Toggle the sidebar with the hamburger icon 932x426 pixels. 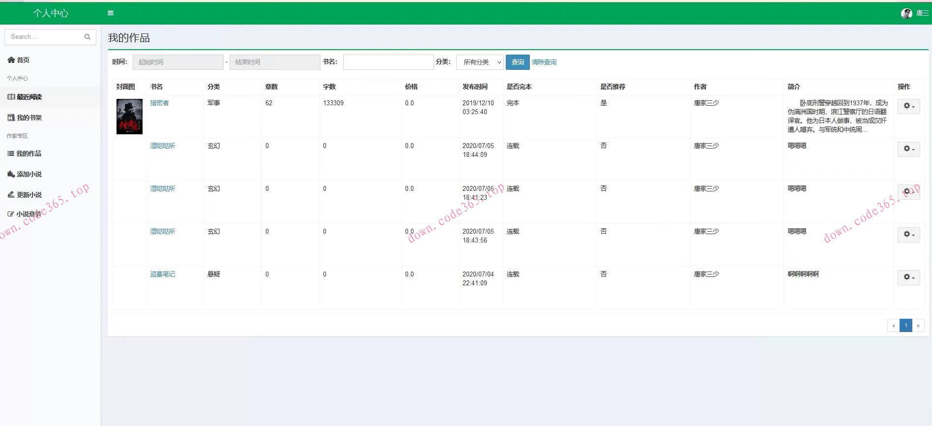[111, 13]
